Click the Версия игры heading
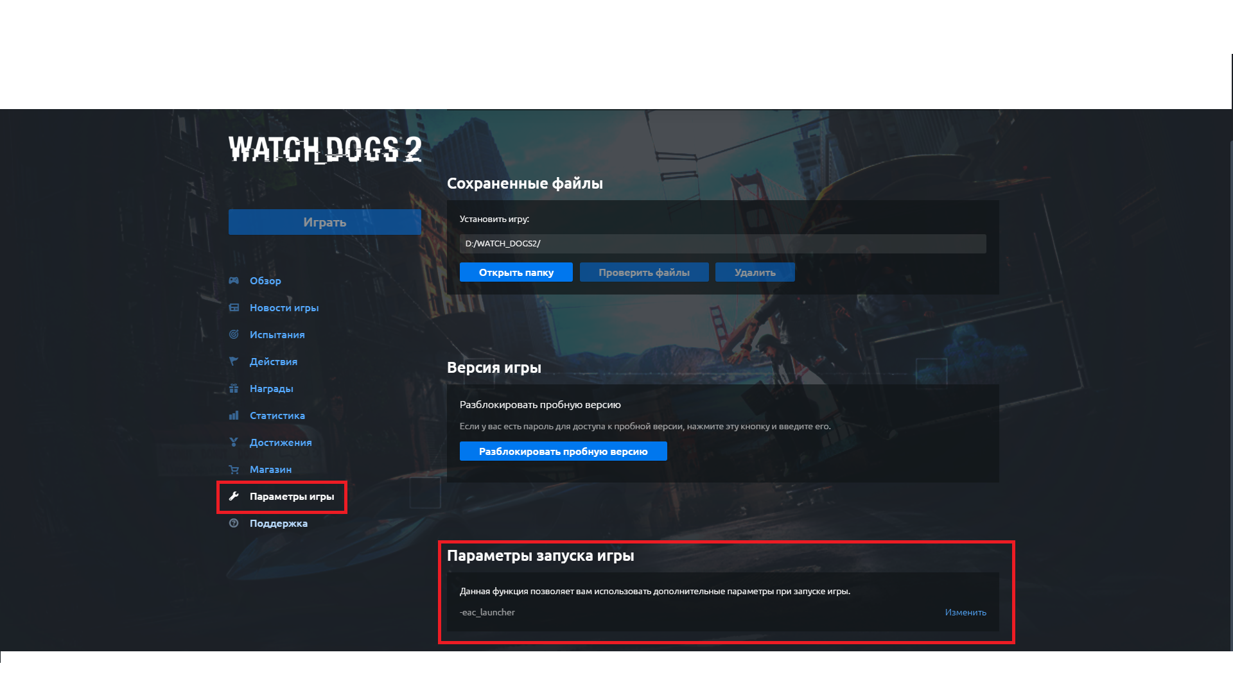 (494, 368)
